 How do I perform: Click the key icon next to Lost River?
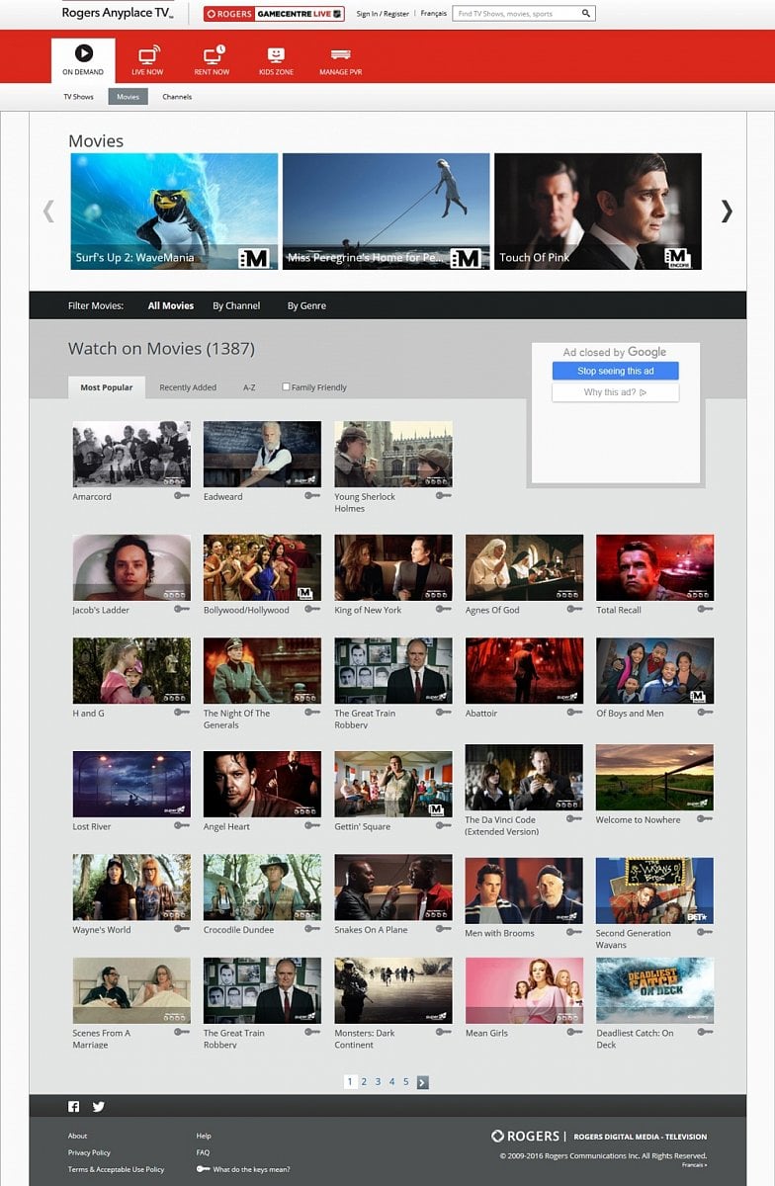click(x=182, y=825)
